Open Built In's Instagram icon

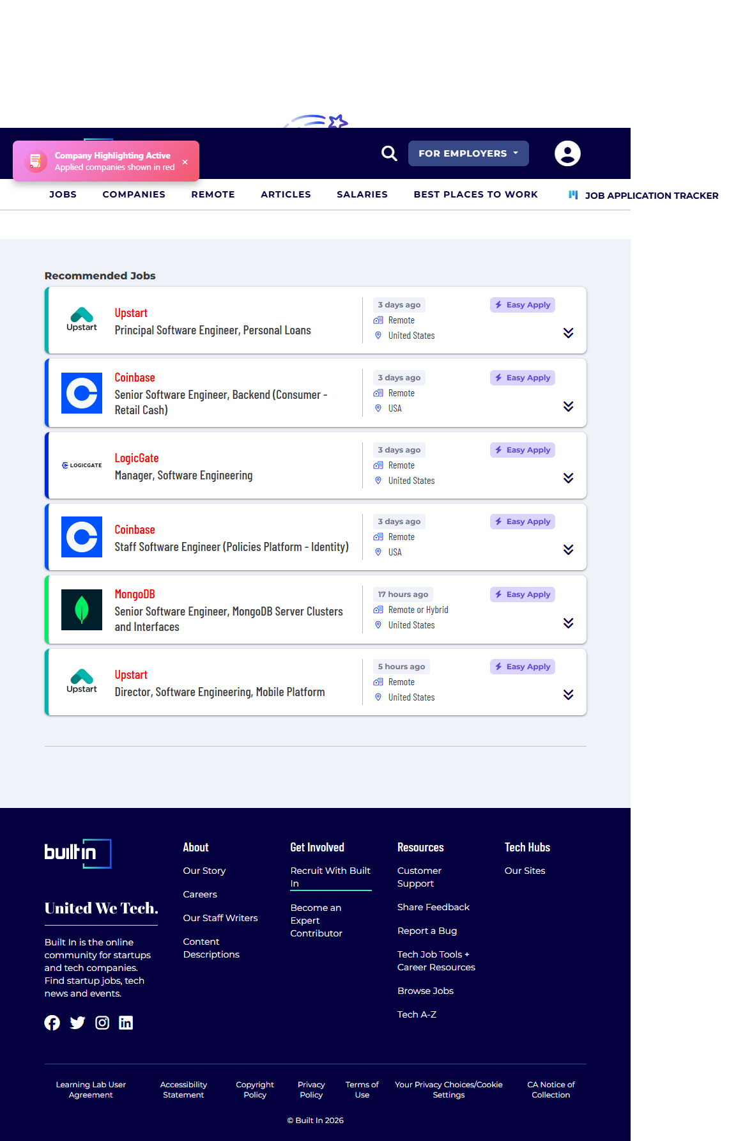click(x=102, y=1023)
